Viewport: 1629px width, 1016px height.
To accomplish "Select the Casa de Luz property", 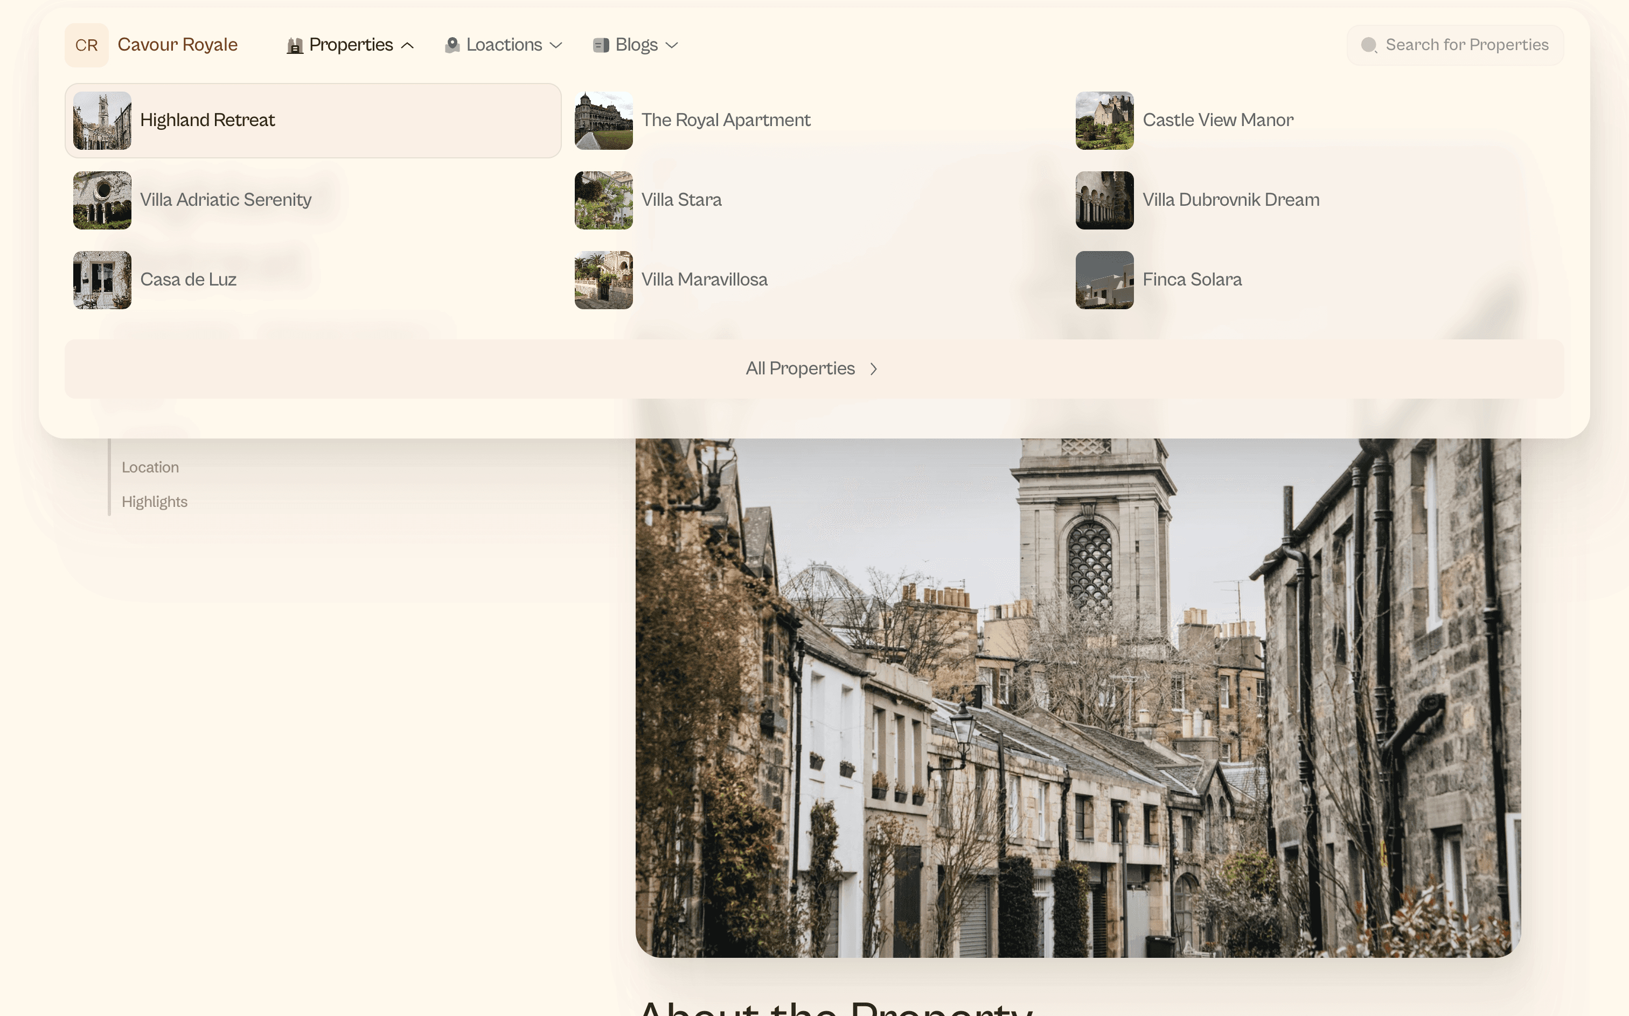I will click(188, 280).
